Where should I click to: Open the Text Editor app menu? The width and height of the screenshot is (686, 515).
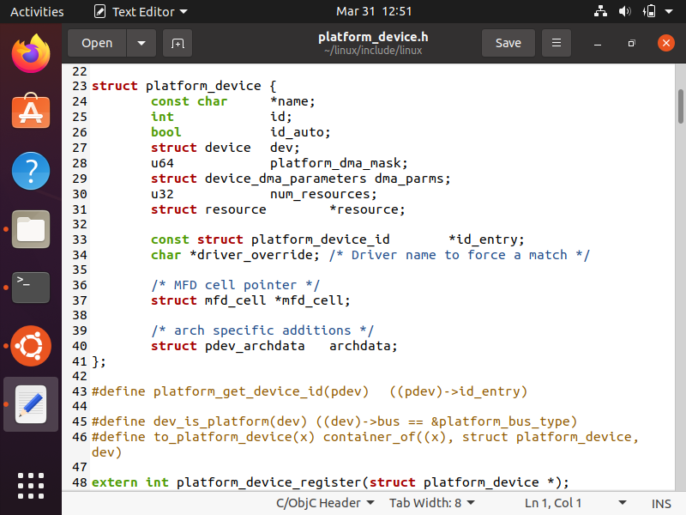[x=140, y=12]
